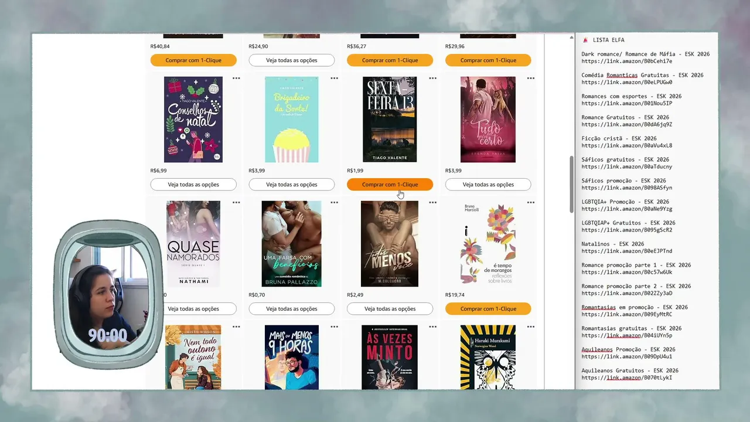Open the Conselhos de Natal book cover
This screenshot has height=422, width=750.
pyautogui.click(x=193, y=120)
